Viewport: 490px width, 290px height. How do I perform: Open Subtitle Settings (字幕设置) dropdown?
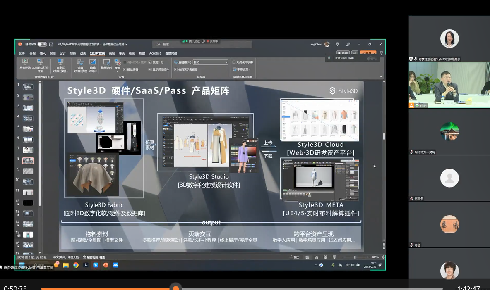pyautogui.click(x=242, y=69)
